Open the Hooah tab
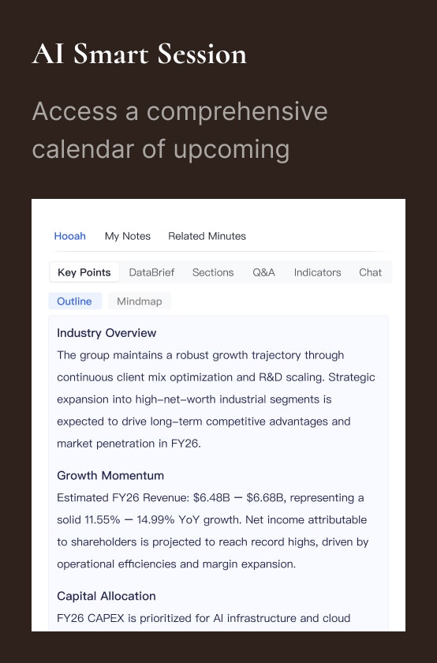Image resolution: width=437 pixels, height=663 pixels. [69, 236]
